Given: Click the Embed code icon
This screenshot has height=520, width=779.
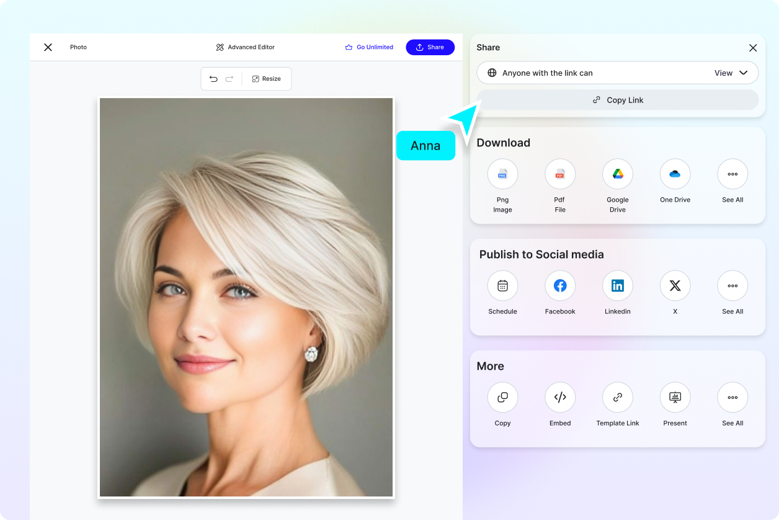Looking at the screenshot, I should [x=559, y=397].
